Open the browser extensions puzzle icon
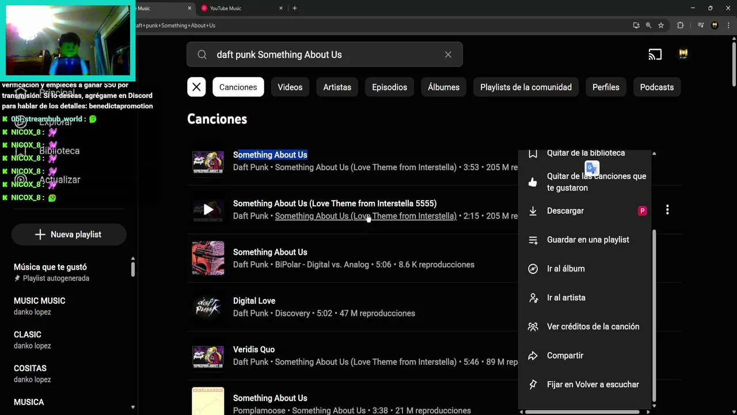Screen dimensions: 737x415 [680, 25]
